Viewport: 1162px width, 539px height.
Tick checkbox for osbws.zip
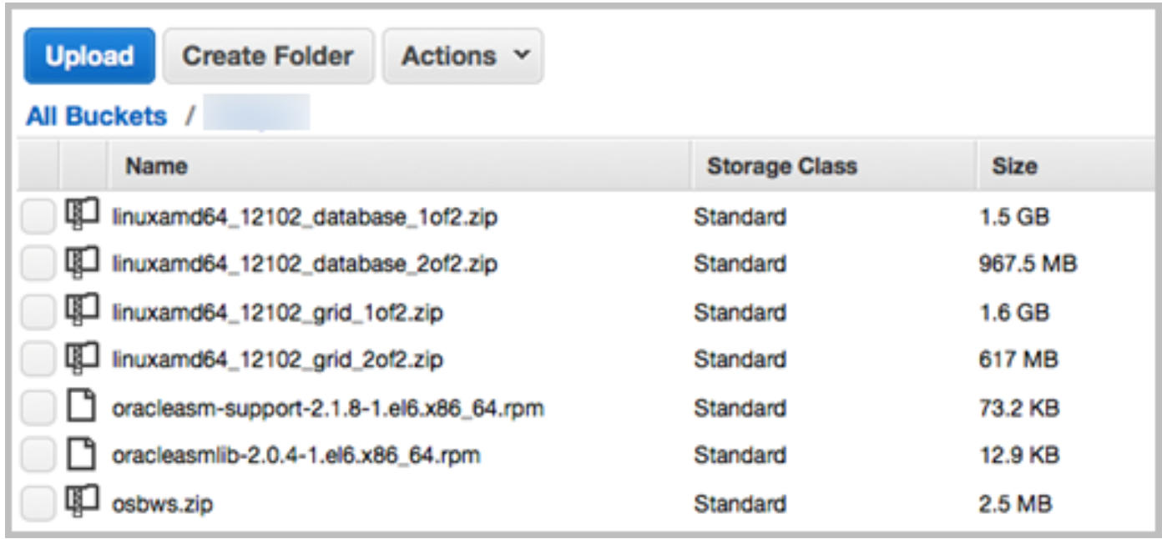point(38,505)
